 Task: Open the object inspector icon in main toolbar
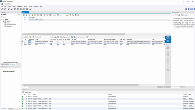tap(9, 9)
